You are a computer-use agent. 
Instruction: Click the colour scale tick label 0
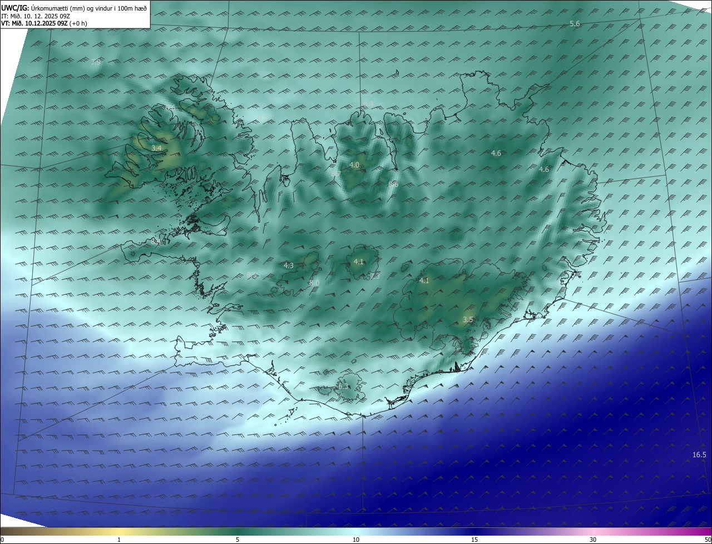(x=2, y=540)
